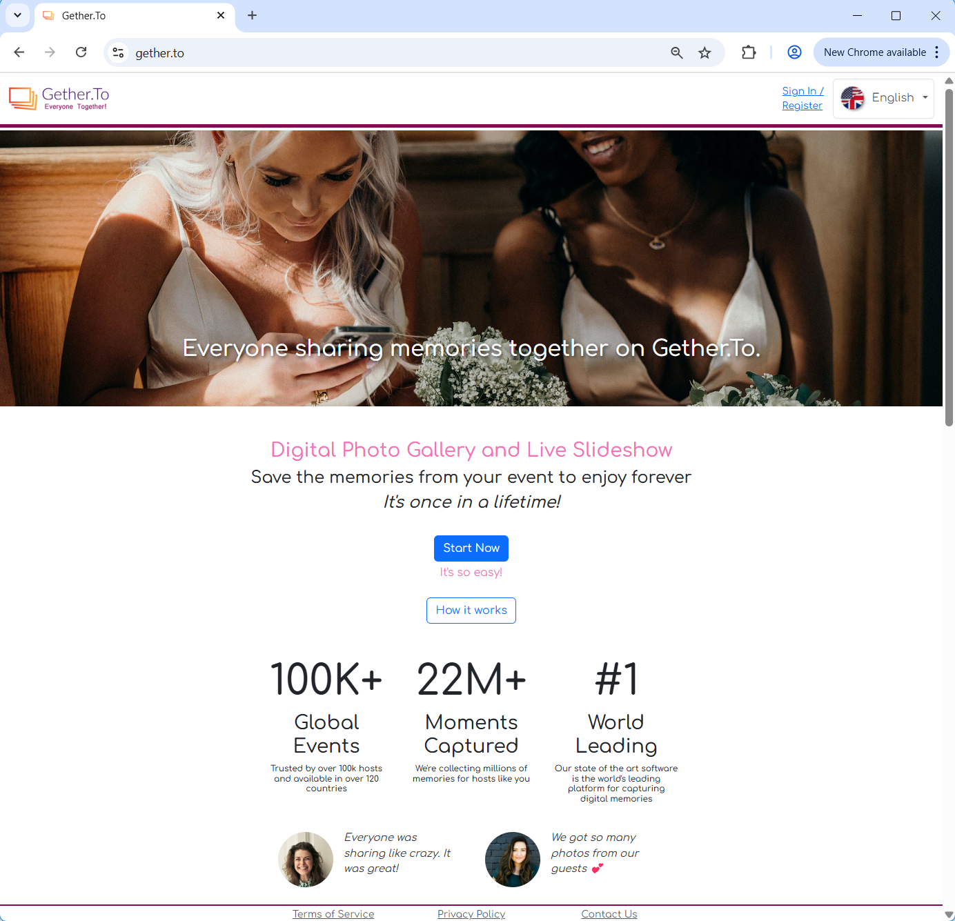Open the site information icon in address bar
The width and height of the screenshot is (955, 921).
coord(119,52)
